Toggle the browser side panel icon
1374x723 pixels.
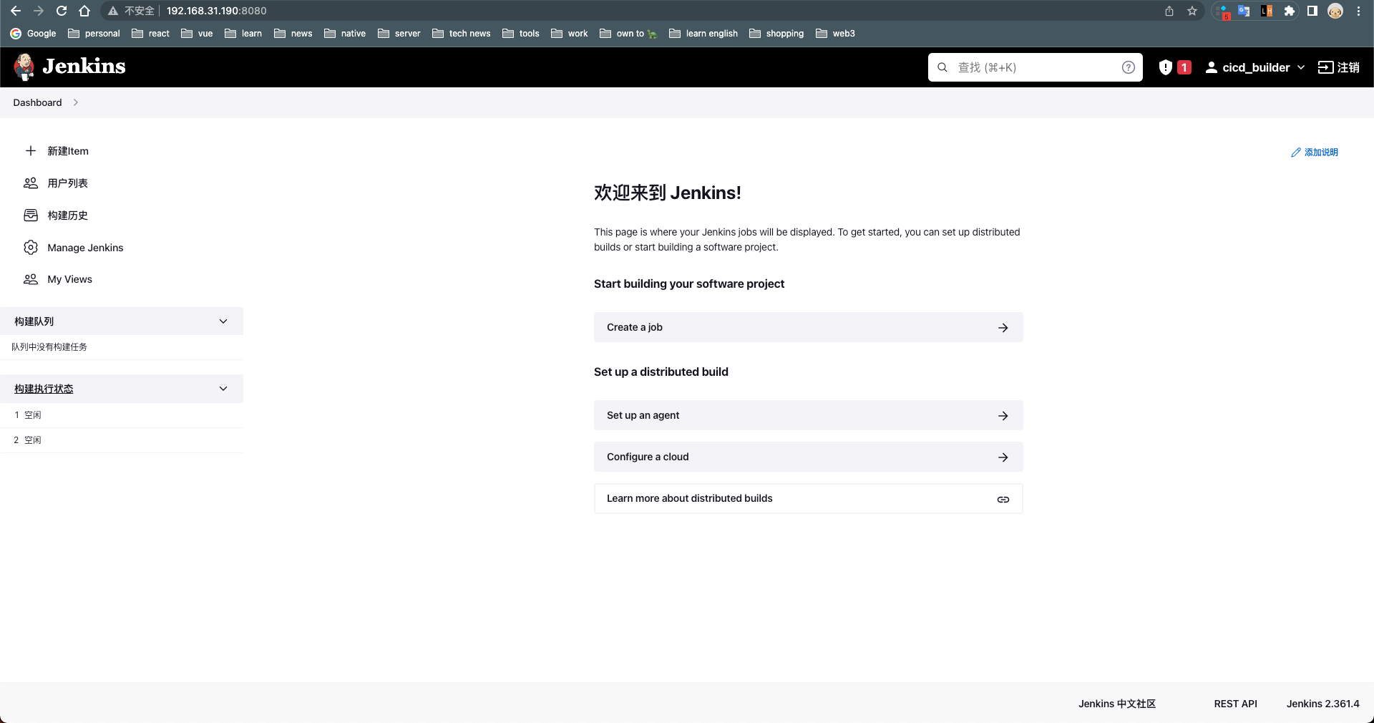[1312, 11]
